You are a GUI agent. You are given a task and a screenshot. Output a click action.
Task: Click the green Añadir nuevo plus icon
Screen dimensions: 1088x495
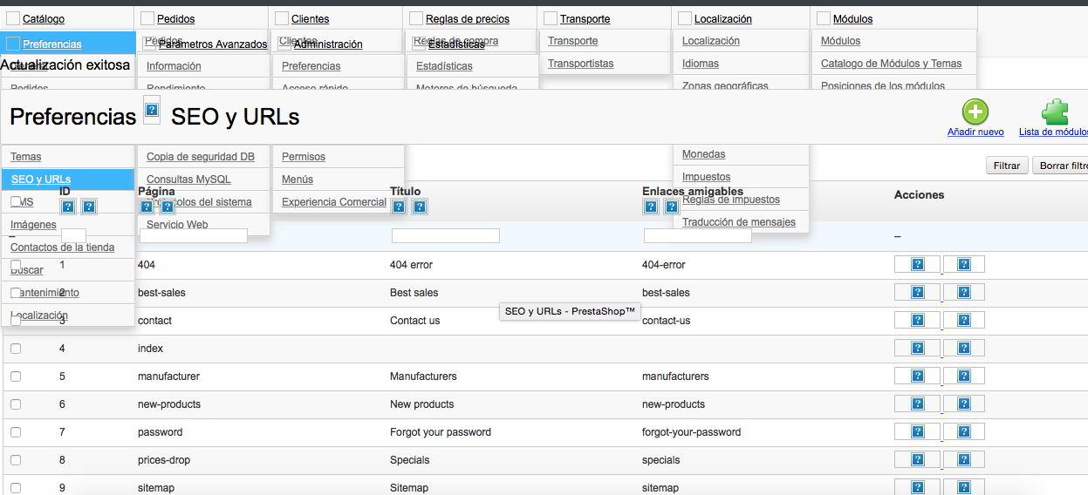click(975, 112)
